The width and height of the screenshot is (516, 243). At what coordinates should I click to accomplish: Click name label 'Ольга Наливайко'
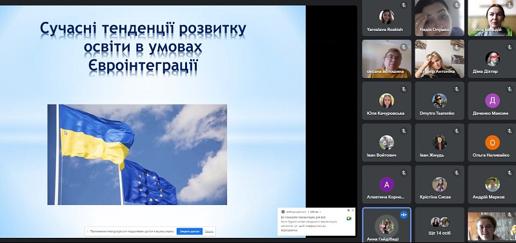(x=491, y=155)
